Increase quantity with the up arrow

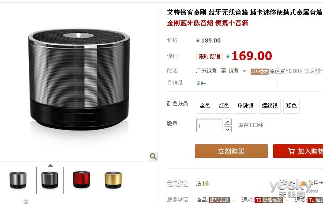click(x=228, y=122)
